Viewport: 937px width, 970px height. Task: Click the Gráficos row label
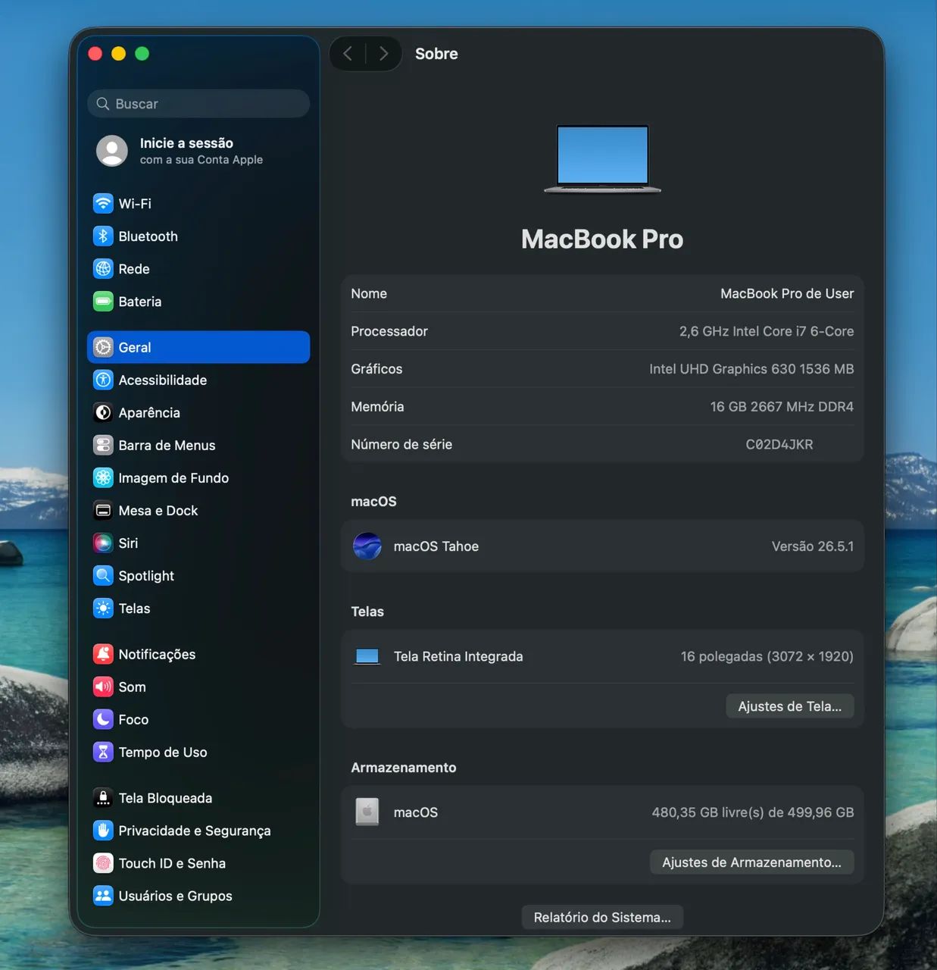coord(376,369)
